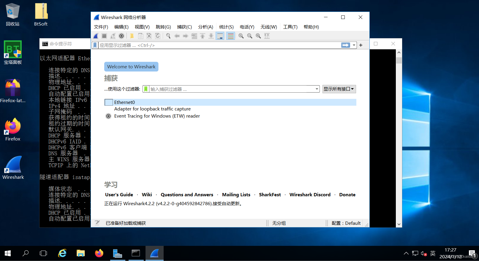Image resolution: width=479 pixels, height=261 pixels.
Task: Go back to previous packet arrow
Action: [x=177, y=36]
